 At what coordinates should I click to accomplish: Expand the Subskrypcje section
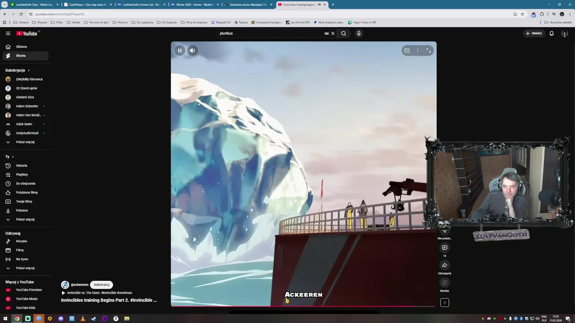[18, 70]
